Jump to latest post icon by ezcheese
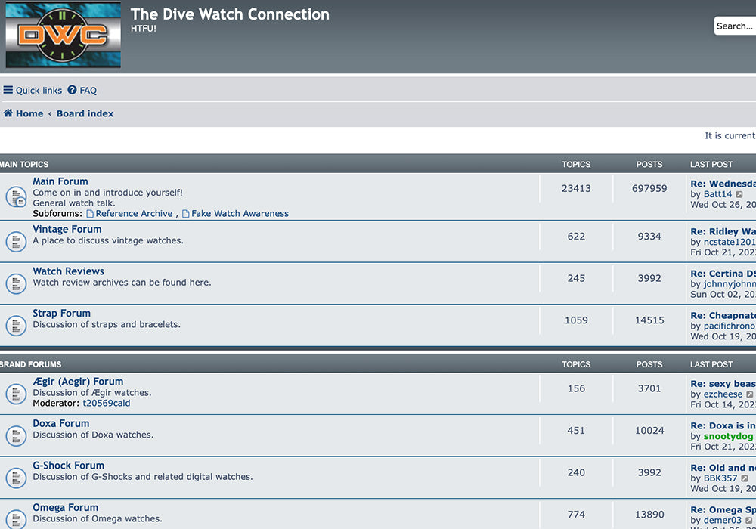756x529 pixels. (750, 394)
